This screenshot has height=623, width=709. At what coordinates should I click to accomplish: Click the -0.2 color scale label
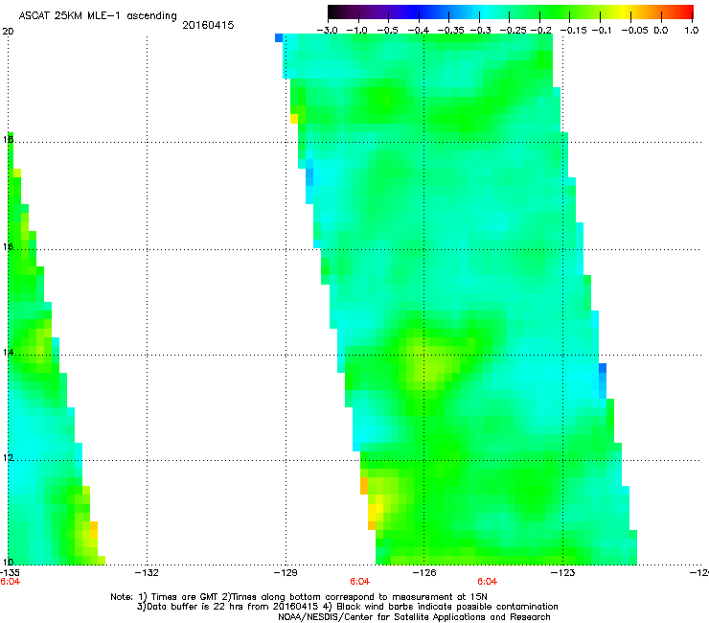541,31
